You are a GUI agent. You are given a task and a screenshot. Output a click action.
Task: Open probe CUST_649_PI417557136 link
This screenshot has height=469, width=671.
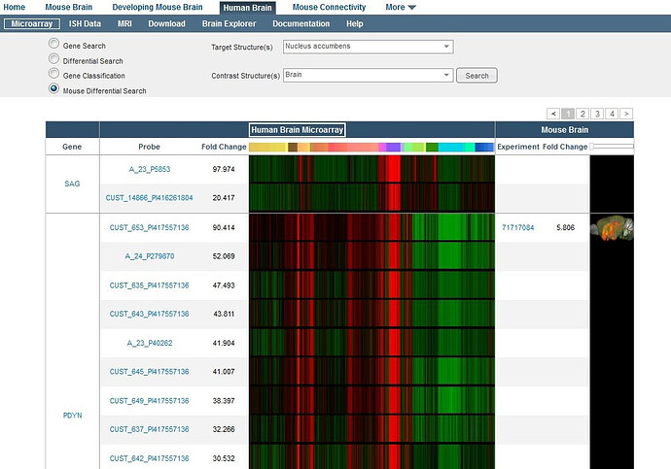(150, 401)
